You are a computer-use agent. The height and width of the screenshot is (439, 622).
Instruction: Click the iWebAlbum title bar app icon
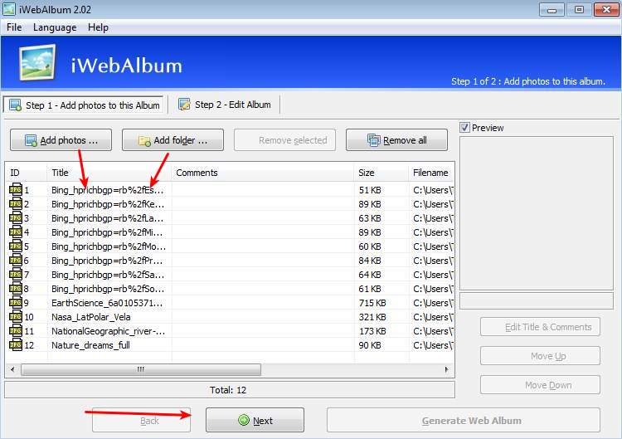tap(9, 9)
